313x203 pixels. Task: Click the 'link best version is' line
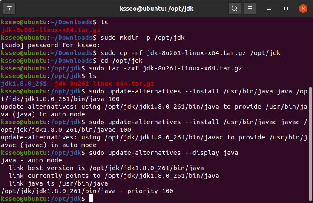click(106, 168)
